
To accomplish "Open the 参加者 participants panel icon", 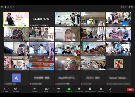I will [46, 89].
